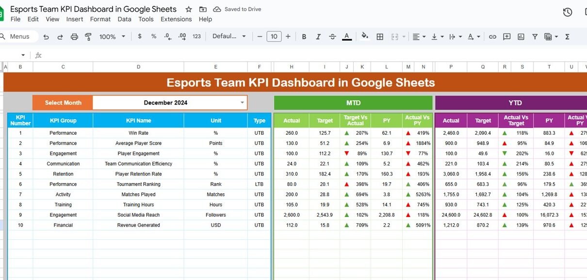Open the text color picker
This screenshot has height=280, width=587.
[346, 36]
